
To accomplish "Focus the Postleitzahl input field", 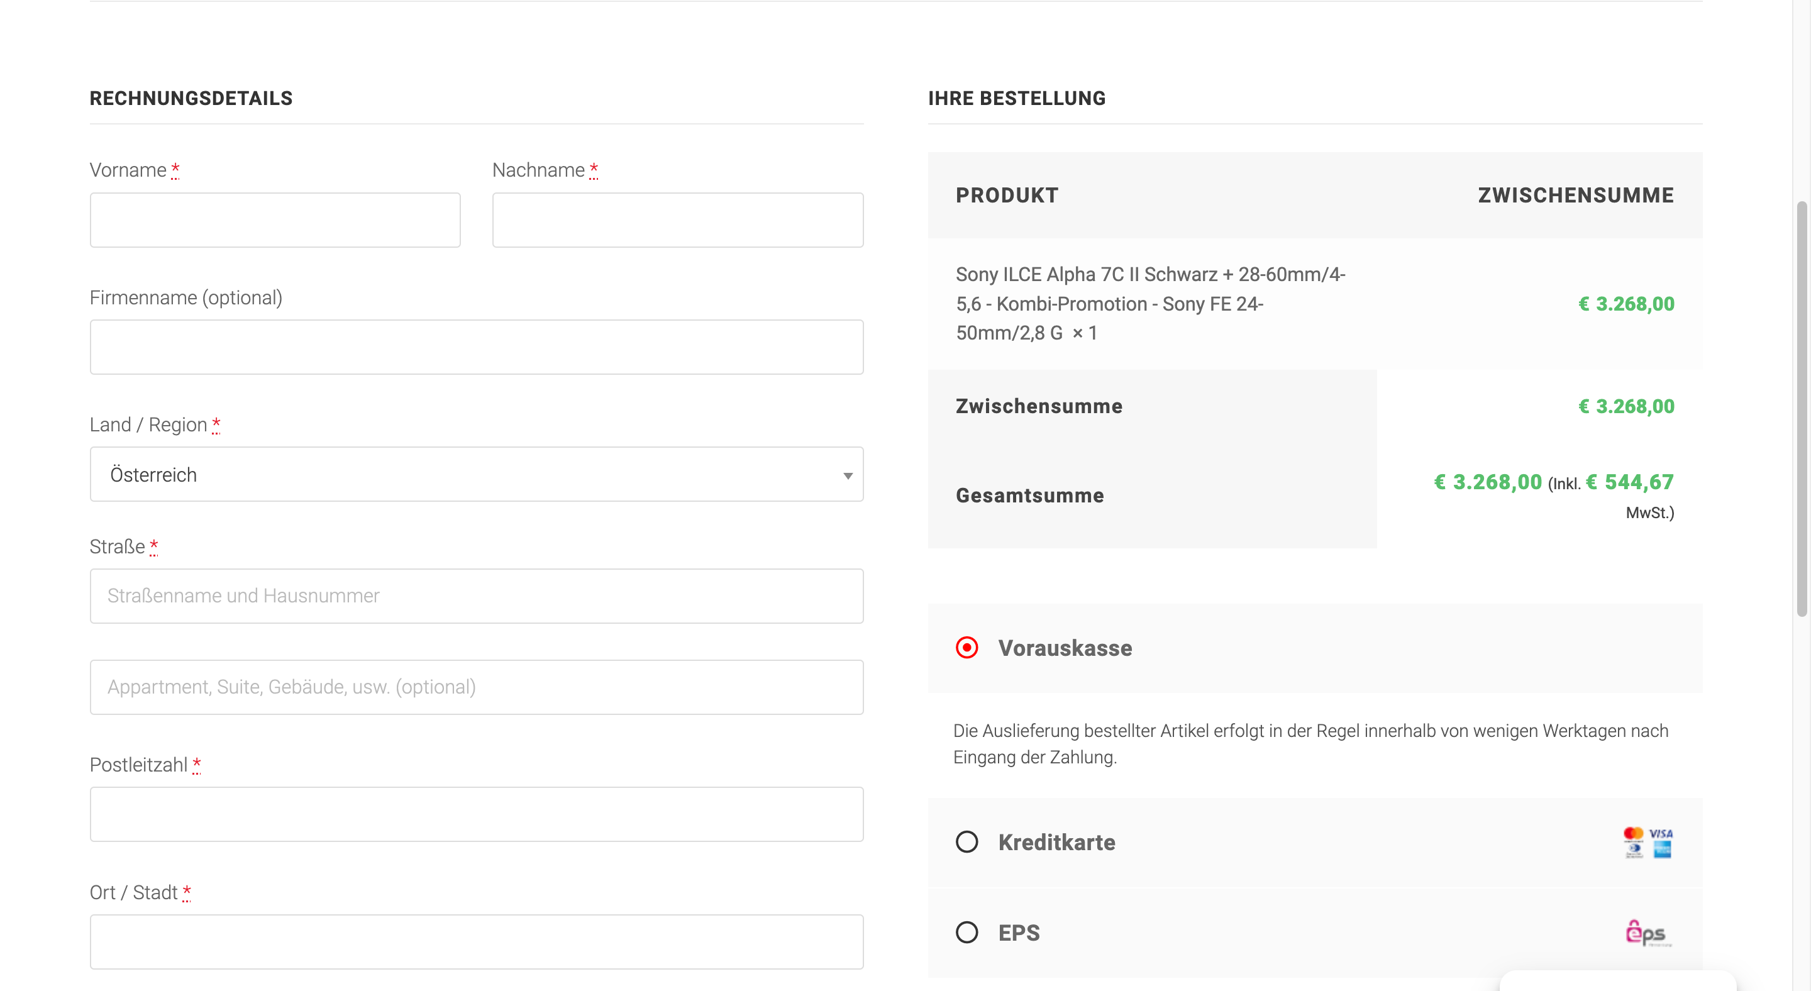I will 477,814.
